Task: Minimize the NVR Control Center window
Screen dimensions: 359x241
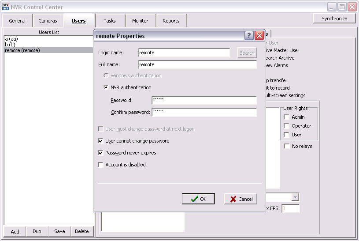Action: pyautogui.click(x=331, y=7)
